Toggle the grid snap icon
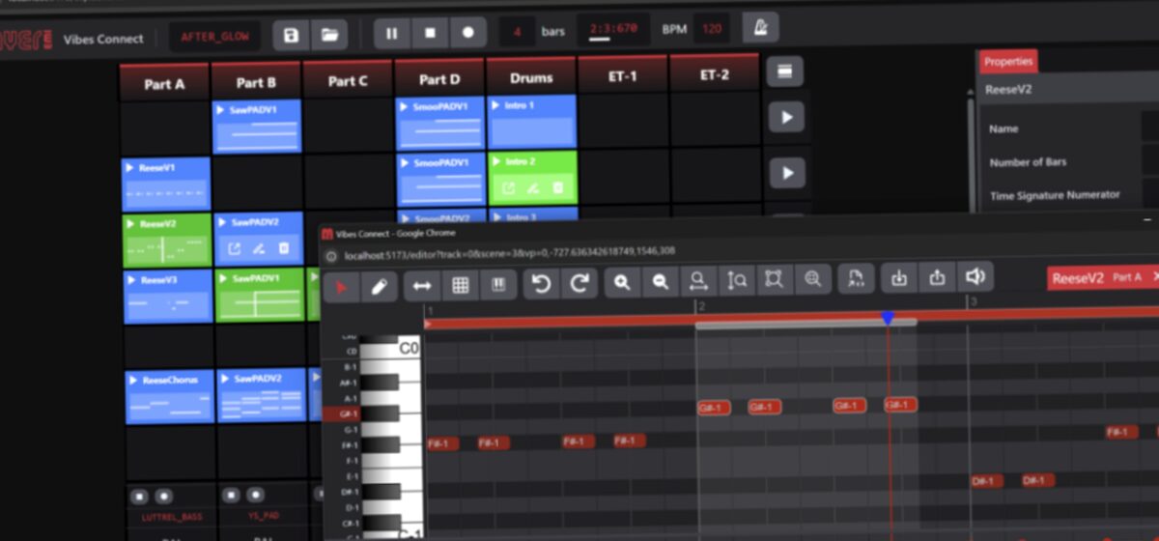 (461, 285)
